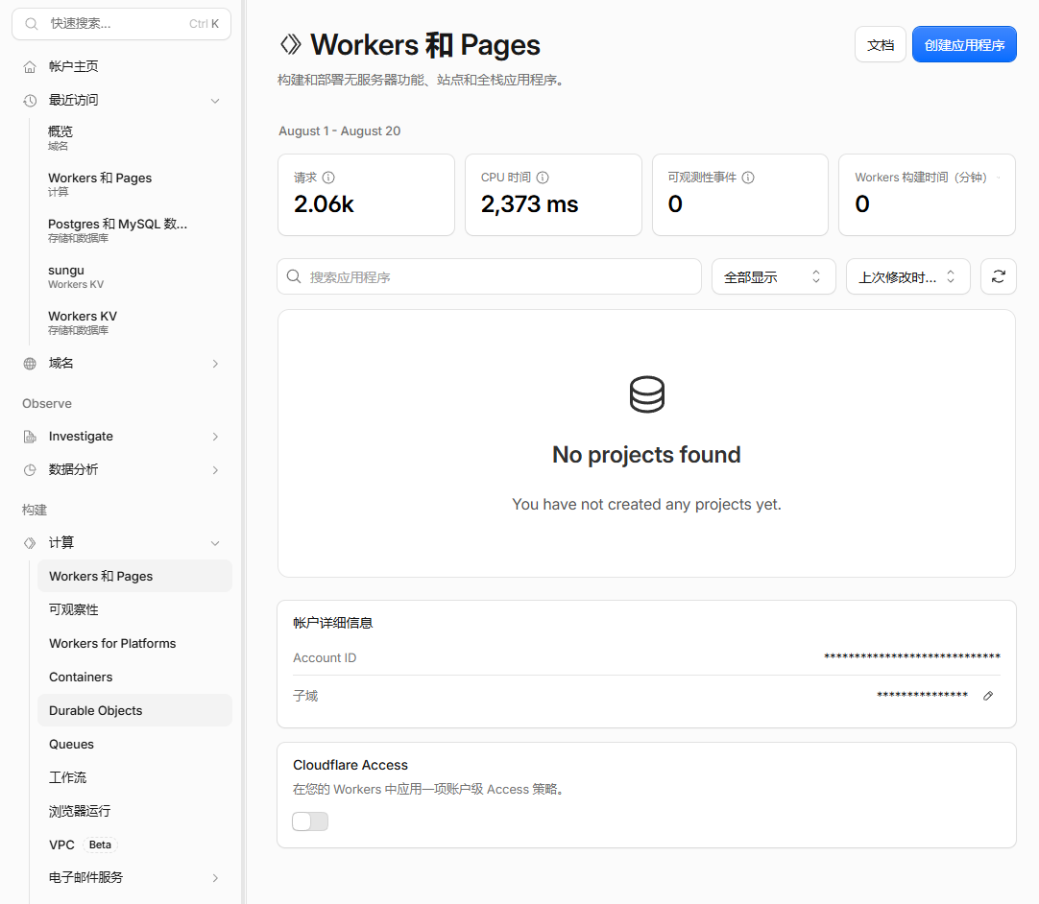Click the masked 子域 value
1039x904 pixels.
click(922, 696)
